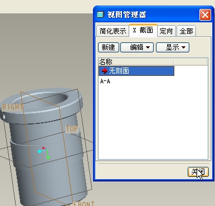
Task: Select the X 截面 tab
Action: pos(143,30)
